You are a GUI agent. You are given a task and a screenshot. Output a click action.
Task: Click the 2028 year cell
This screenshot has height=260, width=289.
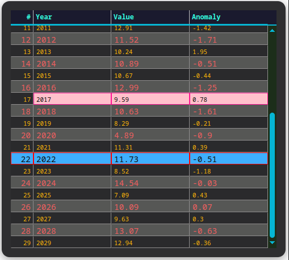(72, 230)
